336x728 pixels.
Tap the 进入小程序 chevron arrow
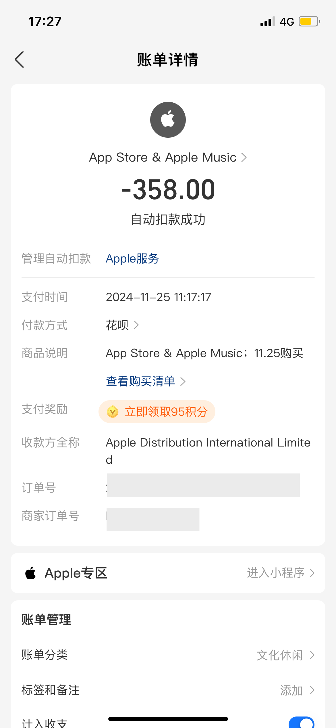point(312,573)
